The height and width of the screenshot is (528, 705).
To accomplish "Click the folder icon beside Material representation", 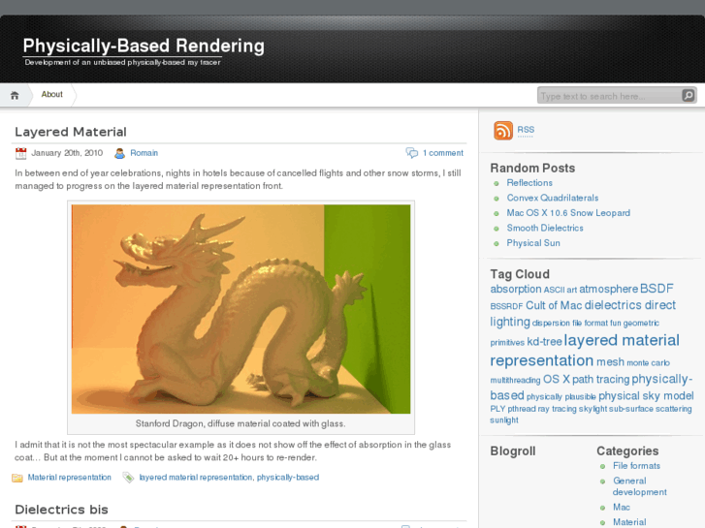I will pos(17,478).
